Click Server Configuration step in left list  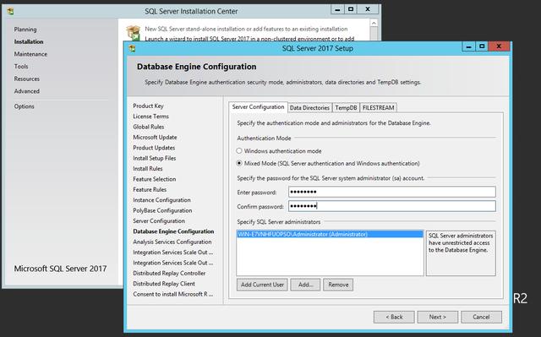159,221
